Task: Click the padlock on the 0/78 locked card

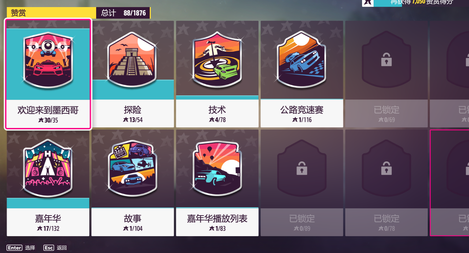Action: pos(386,168)
